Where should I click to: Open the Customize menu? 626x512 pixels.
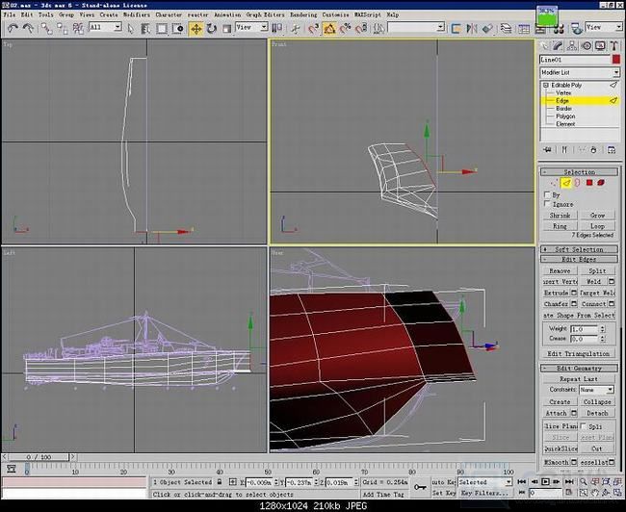pos(335,14)
